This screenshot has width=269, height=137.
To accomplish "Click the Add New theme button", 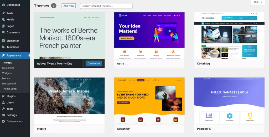I will pos(69,6).
